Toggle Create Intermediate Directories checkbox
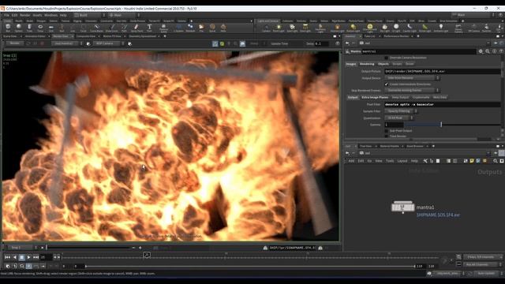Image resolution: width=505 pixels, height=284 pixels. tap(387, 84)
